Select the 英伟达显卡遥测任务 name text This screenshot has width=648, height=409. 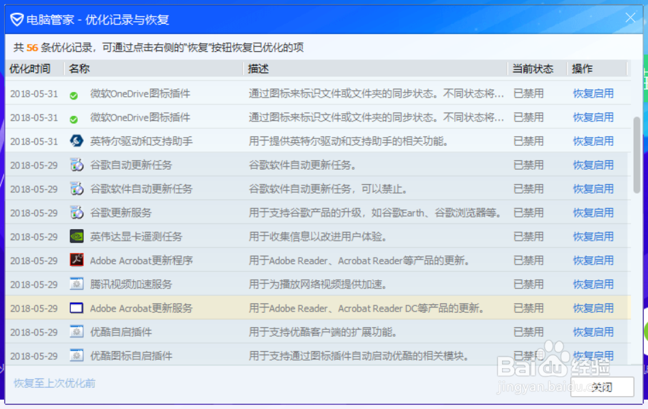136,237
